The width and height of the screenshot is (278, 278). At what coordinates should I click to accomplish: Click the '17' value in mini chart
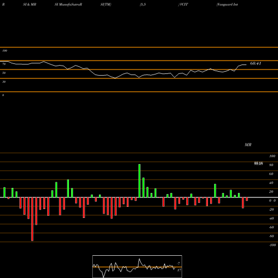(179, 270)
